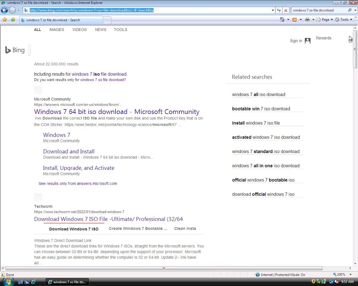Click the Rewards link
The image size is (358, 286).
(x=324, y=38)
